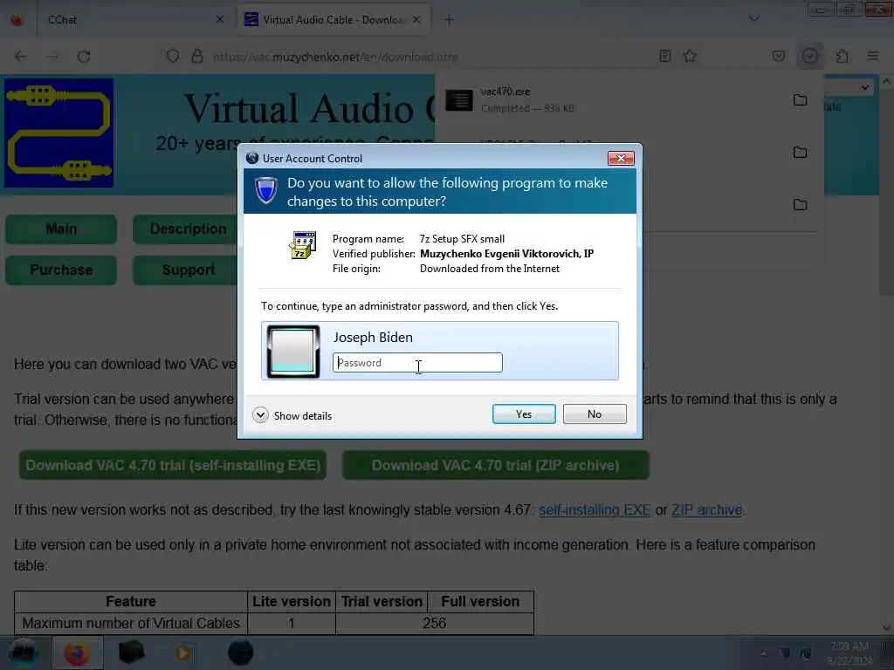Show vac470.exe in its folder
This screenshot has width=894, height=670.
800,99
